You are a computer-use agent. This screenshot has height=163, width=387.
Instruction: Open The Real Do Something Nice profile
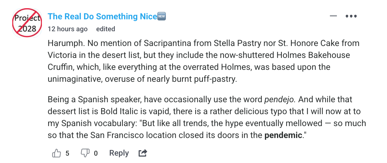[x=102, y=16]
